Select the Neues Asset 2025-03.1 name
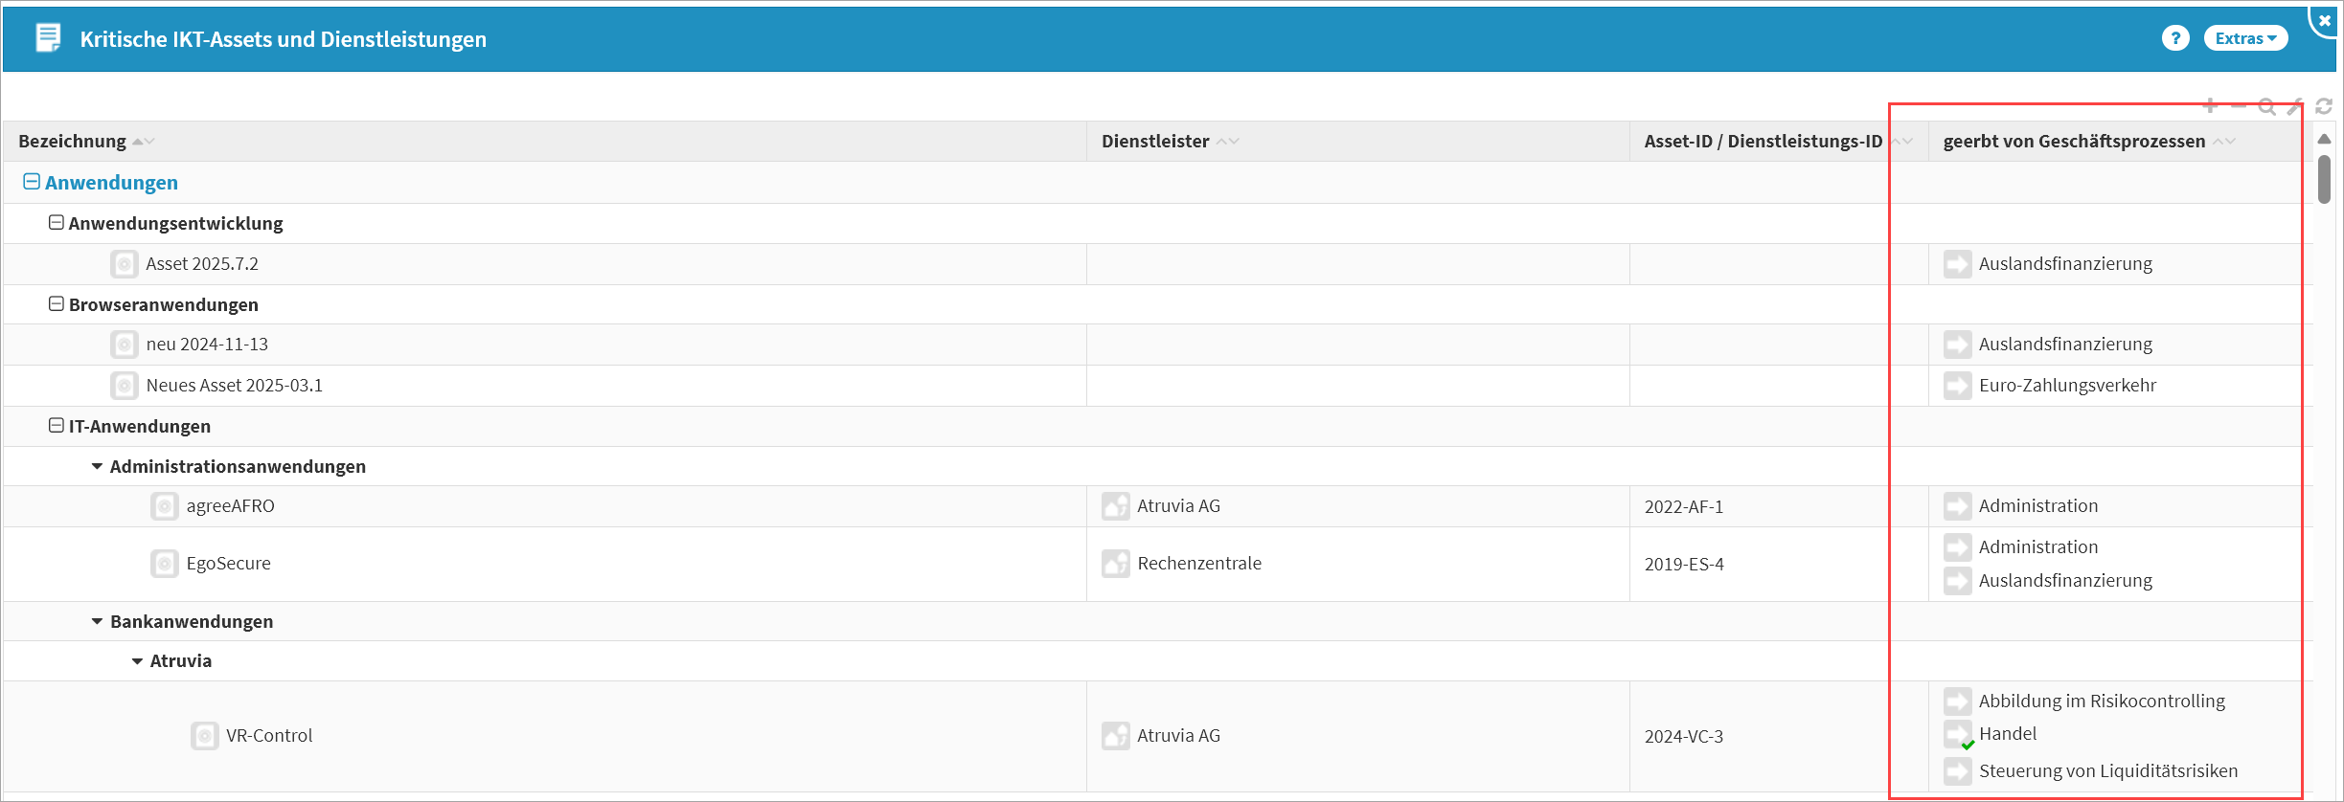 pos(235,386)
